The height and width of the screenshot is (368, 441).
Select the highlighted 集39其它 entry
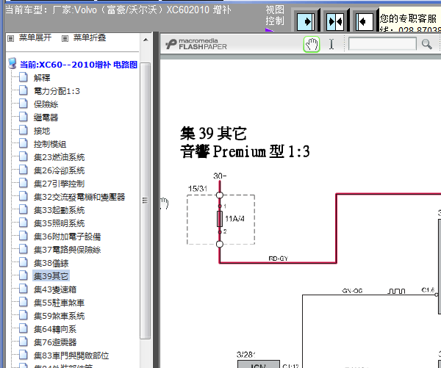(x=51, y=276)
